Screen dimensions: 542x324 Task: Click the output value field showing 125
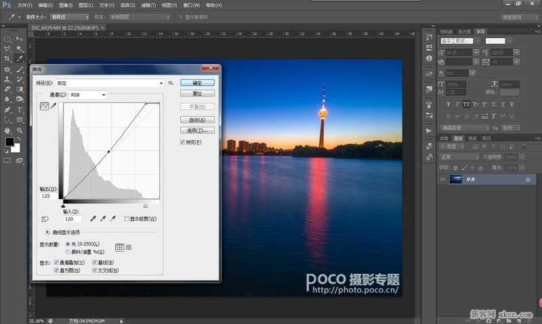pyautogui.click(x=49, y=196)
